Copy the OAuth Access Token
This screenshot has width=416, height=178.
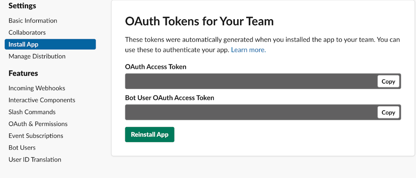(388, 82)
